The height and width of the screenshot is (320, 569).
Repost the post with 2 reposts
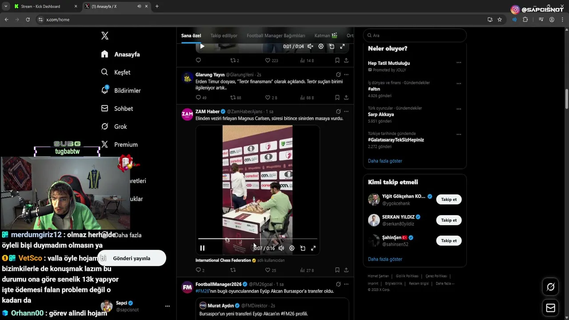234,60
